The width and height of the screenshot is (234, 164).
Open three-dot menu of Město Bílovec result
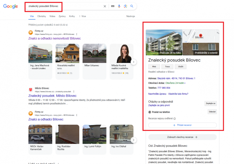pyautogui.click(x=74, y=92)
